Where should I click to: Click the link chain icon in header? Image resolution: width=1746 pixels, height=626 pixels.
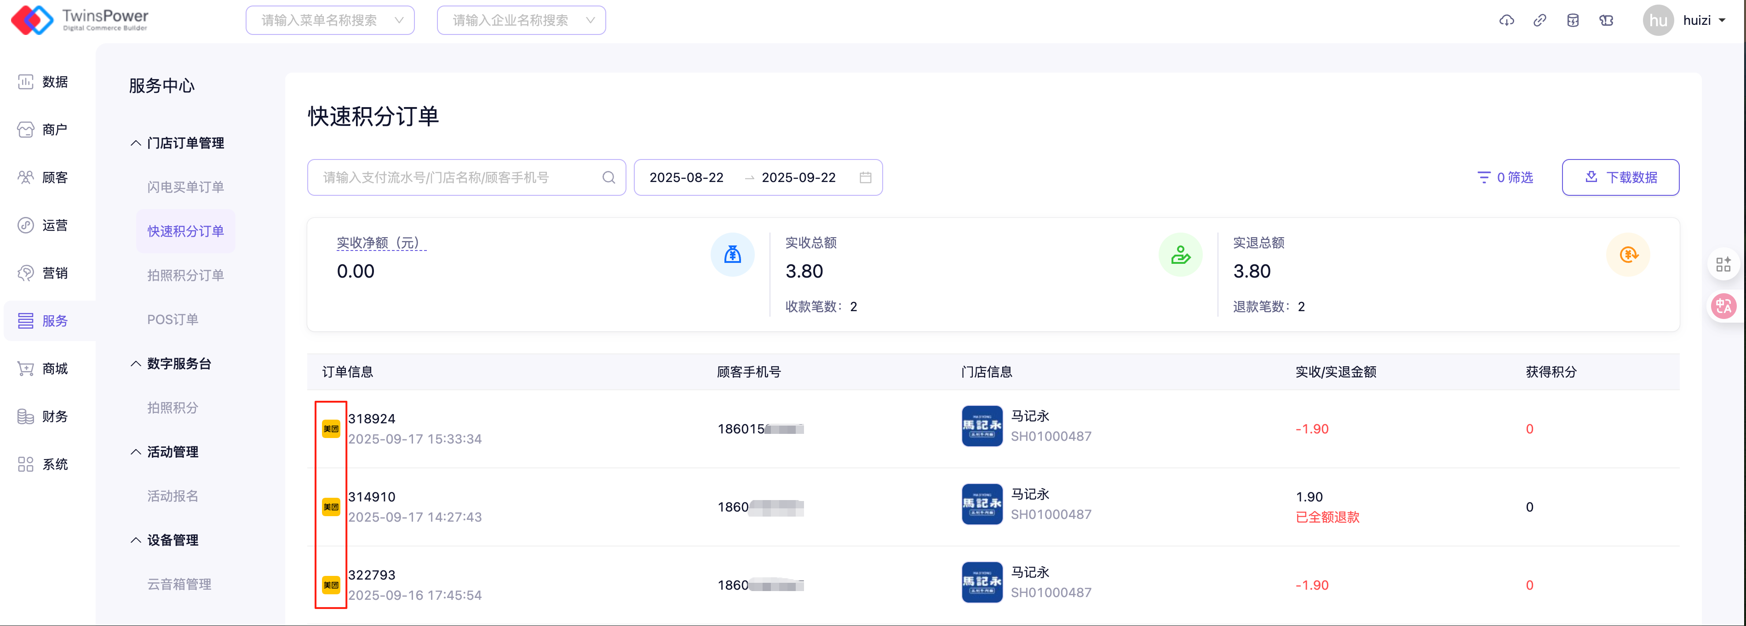point(1539,20)
